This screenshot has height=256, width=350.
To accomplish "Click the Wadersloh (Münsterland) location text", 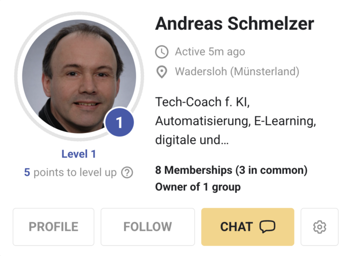I will coord(237,72).
